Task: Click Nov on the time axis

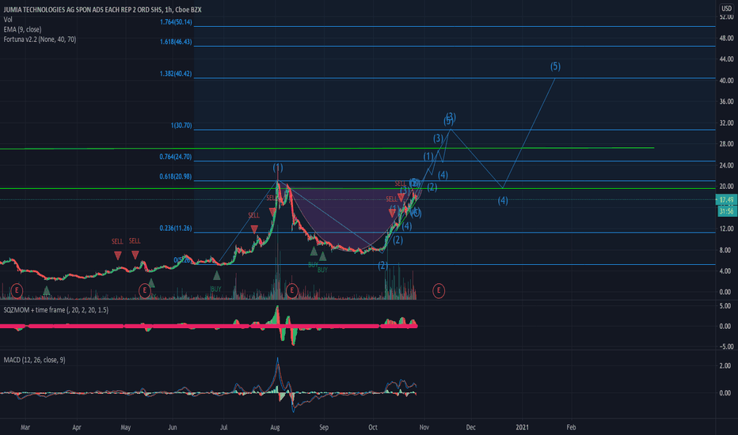Action: pyautogui.click(x=424, y=427)
